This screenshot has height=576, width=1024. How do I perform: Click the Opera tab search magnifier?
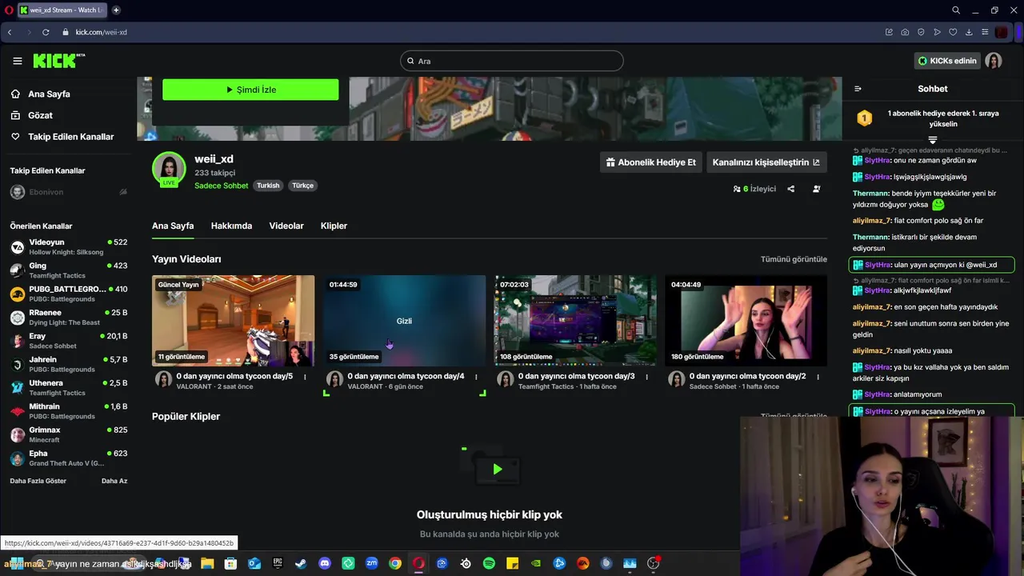click(x=956, y=10)
